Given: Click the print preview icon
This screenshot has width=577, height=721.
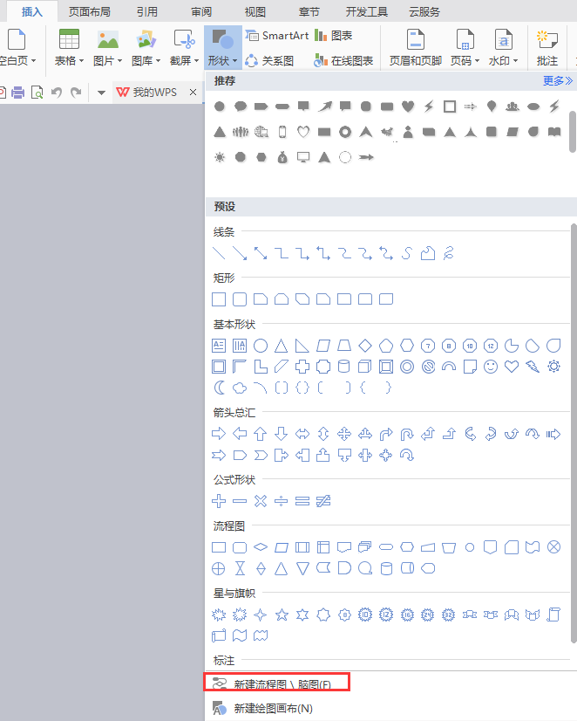Looking at the screenshot, I should (37, 93).
